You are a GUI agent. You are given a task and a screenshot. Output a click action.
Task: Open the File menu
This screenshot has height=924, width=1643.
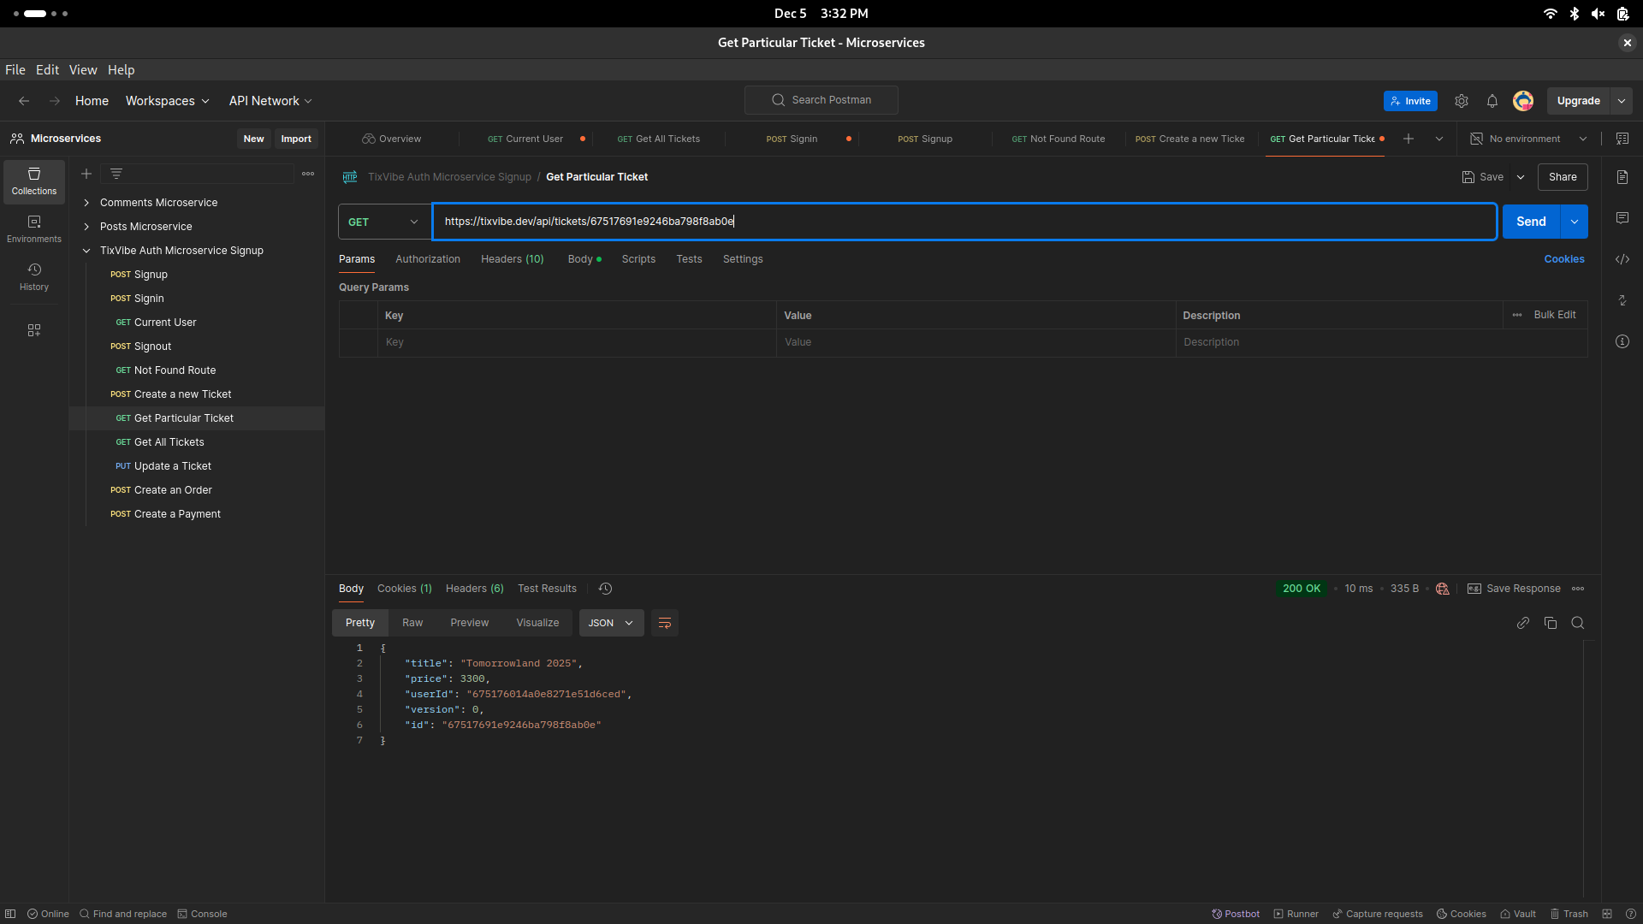tap(15, 70)
